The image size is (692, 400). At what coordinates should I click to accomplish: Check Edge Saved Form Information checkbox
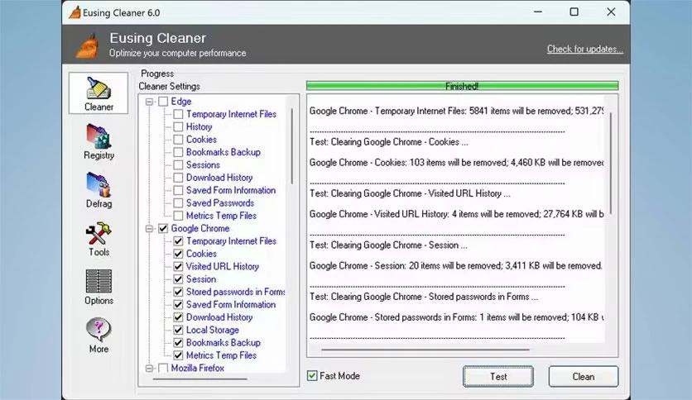tap(178, 190)
